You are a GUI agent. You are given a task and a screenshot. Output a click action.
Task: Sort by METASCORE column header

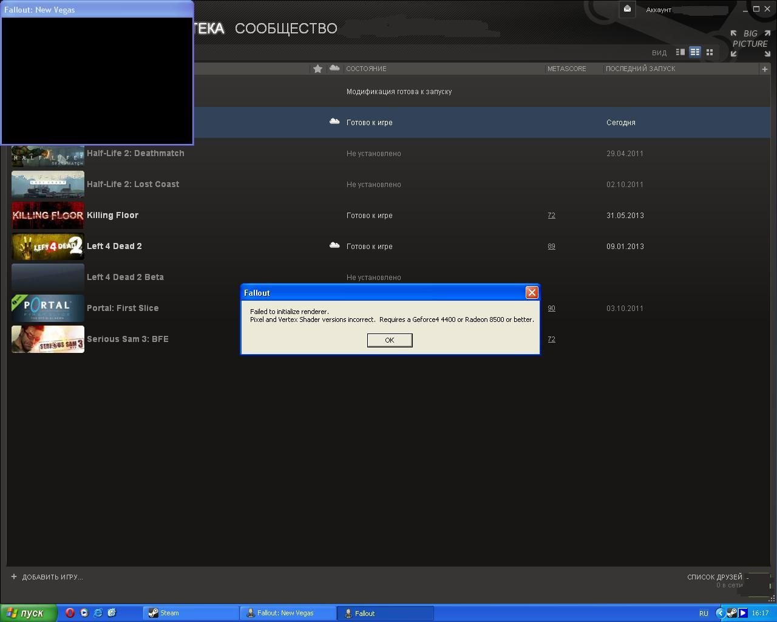[x=566, y=69]
